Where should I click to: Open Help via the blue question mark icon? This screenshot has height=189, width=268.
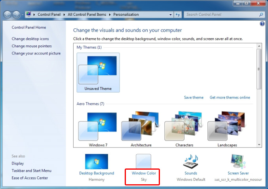coord(262,24)
